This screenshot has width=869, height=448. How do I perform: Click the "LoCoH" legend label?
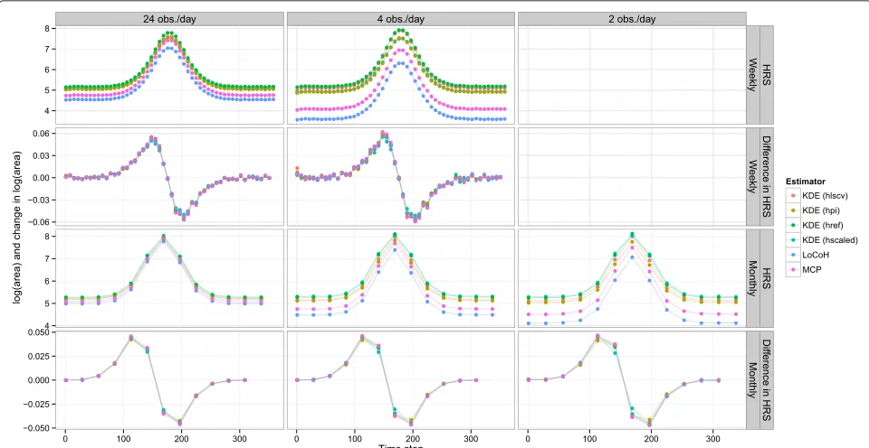click(816, 255)
